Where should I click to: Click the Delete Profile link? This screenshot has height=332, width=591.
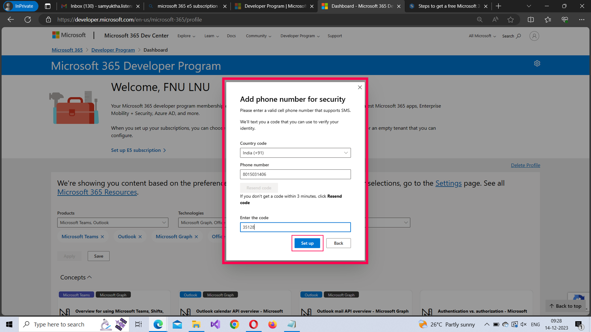pyautogui.click(x=525, y=165)
